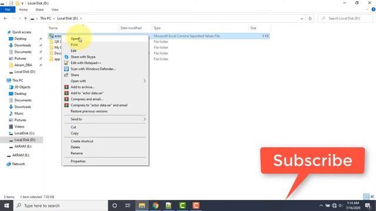This screenshot has width=376, height=211.
Task: Click the Skype icon in context menu
Action: click(x=66, y=57)
